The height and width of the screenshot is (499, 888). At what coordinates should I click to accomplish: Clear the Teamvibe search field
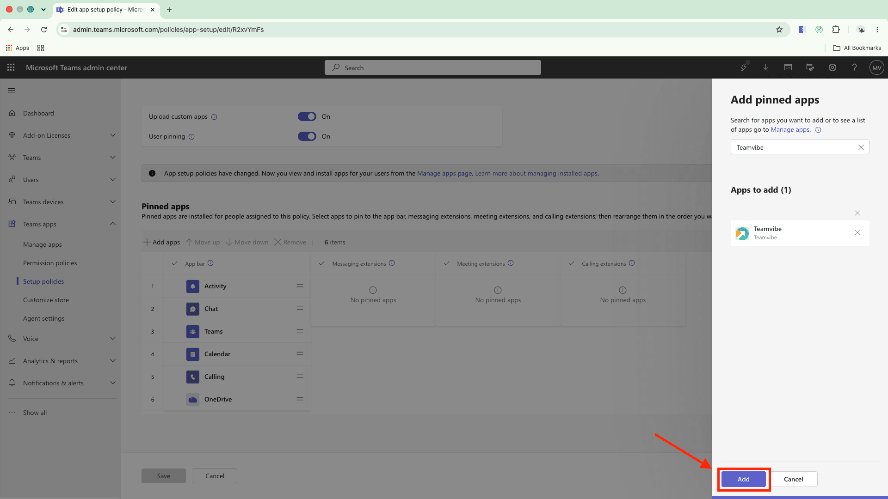coord(861,147)
